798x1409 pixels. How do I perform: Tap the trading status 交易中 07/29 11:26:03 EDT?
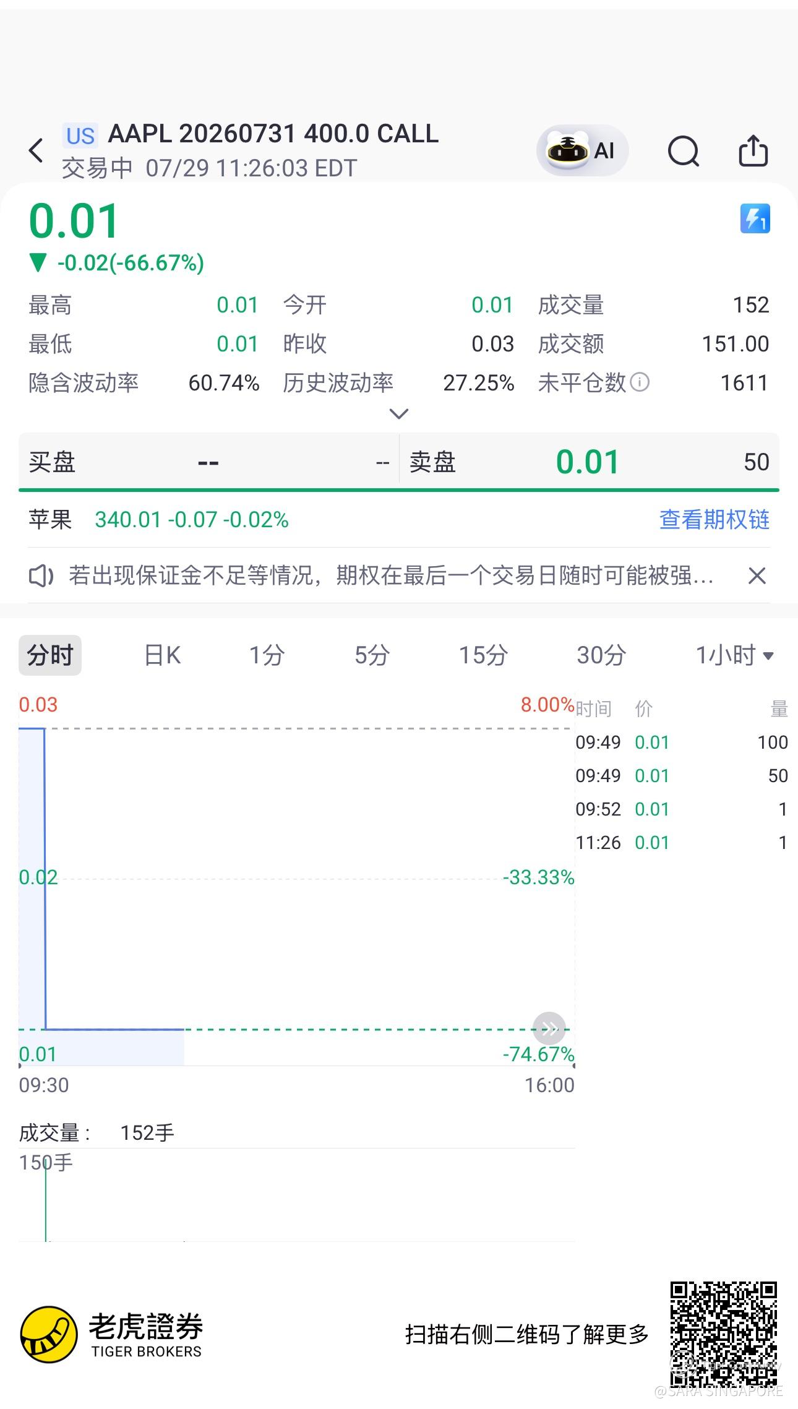point(209,168)
